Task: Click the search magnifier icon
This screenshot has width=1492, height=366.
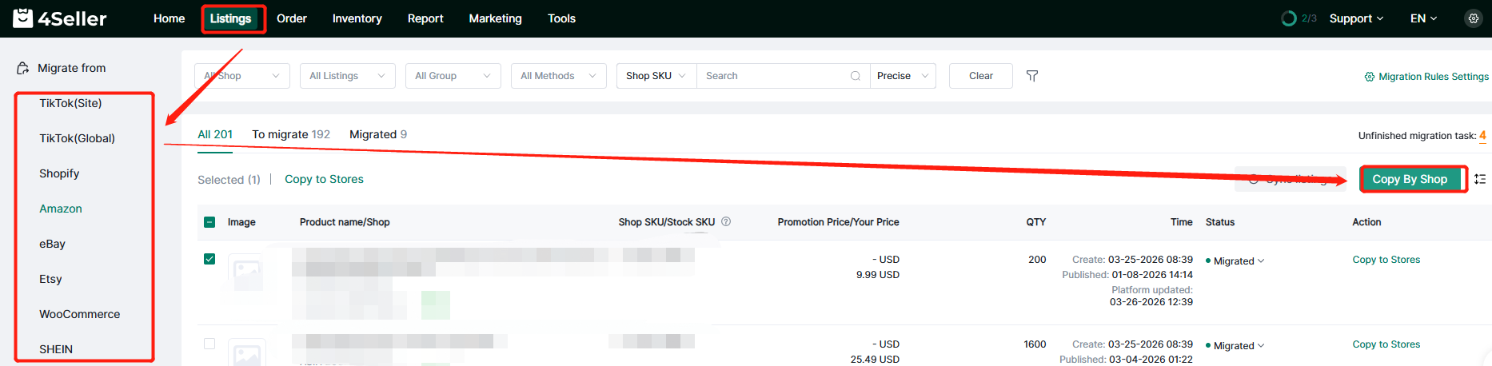Action: (x=855, y=76)
